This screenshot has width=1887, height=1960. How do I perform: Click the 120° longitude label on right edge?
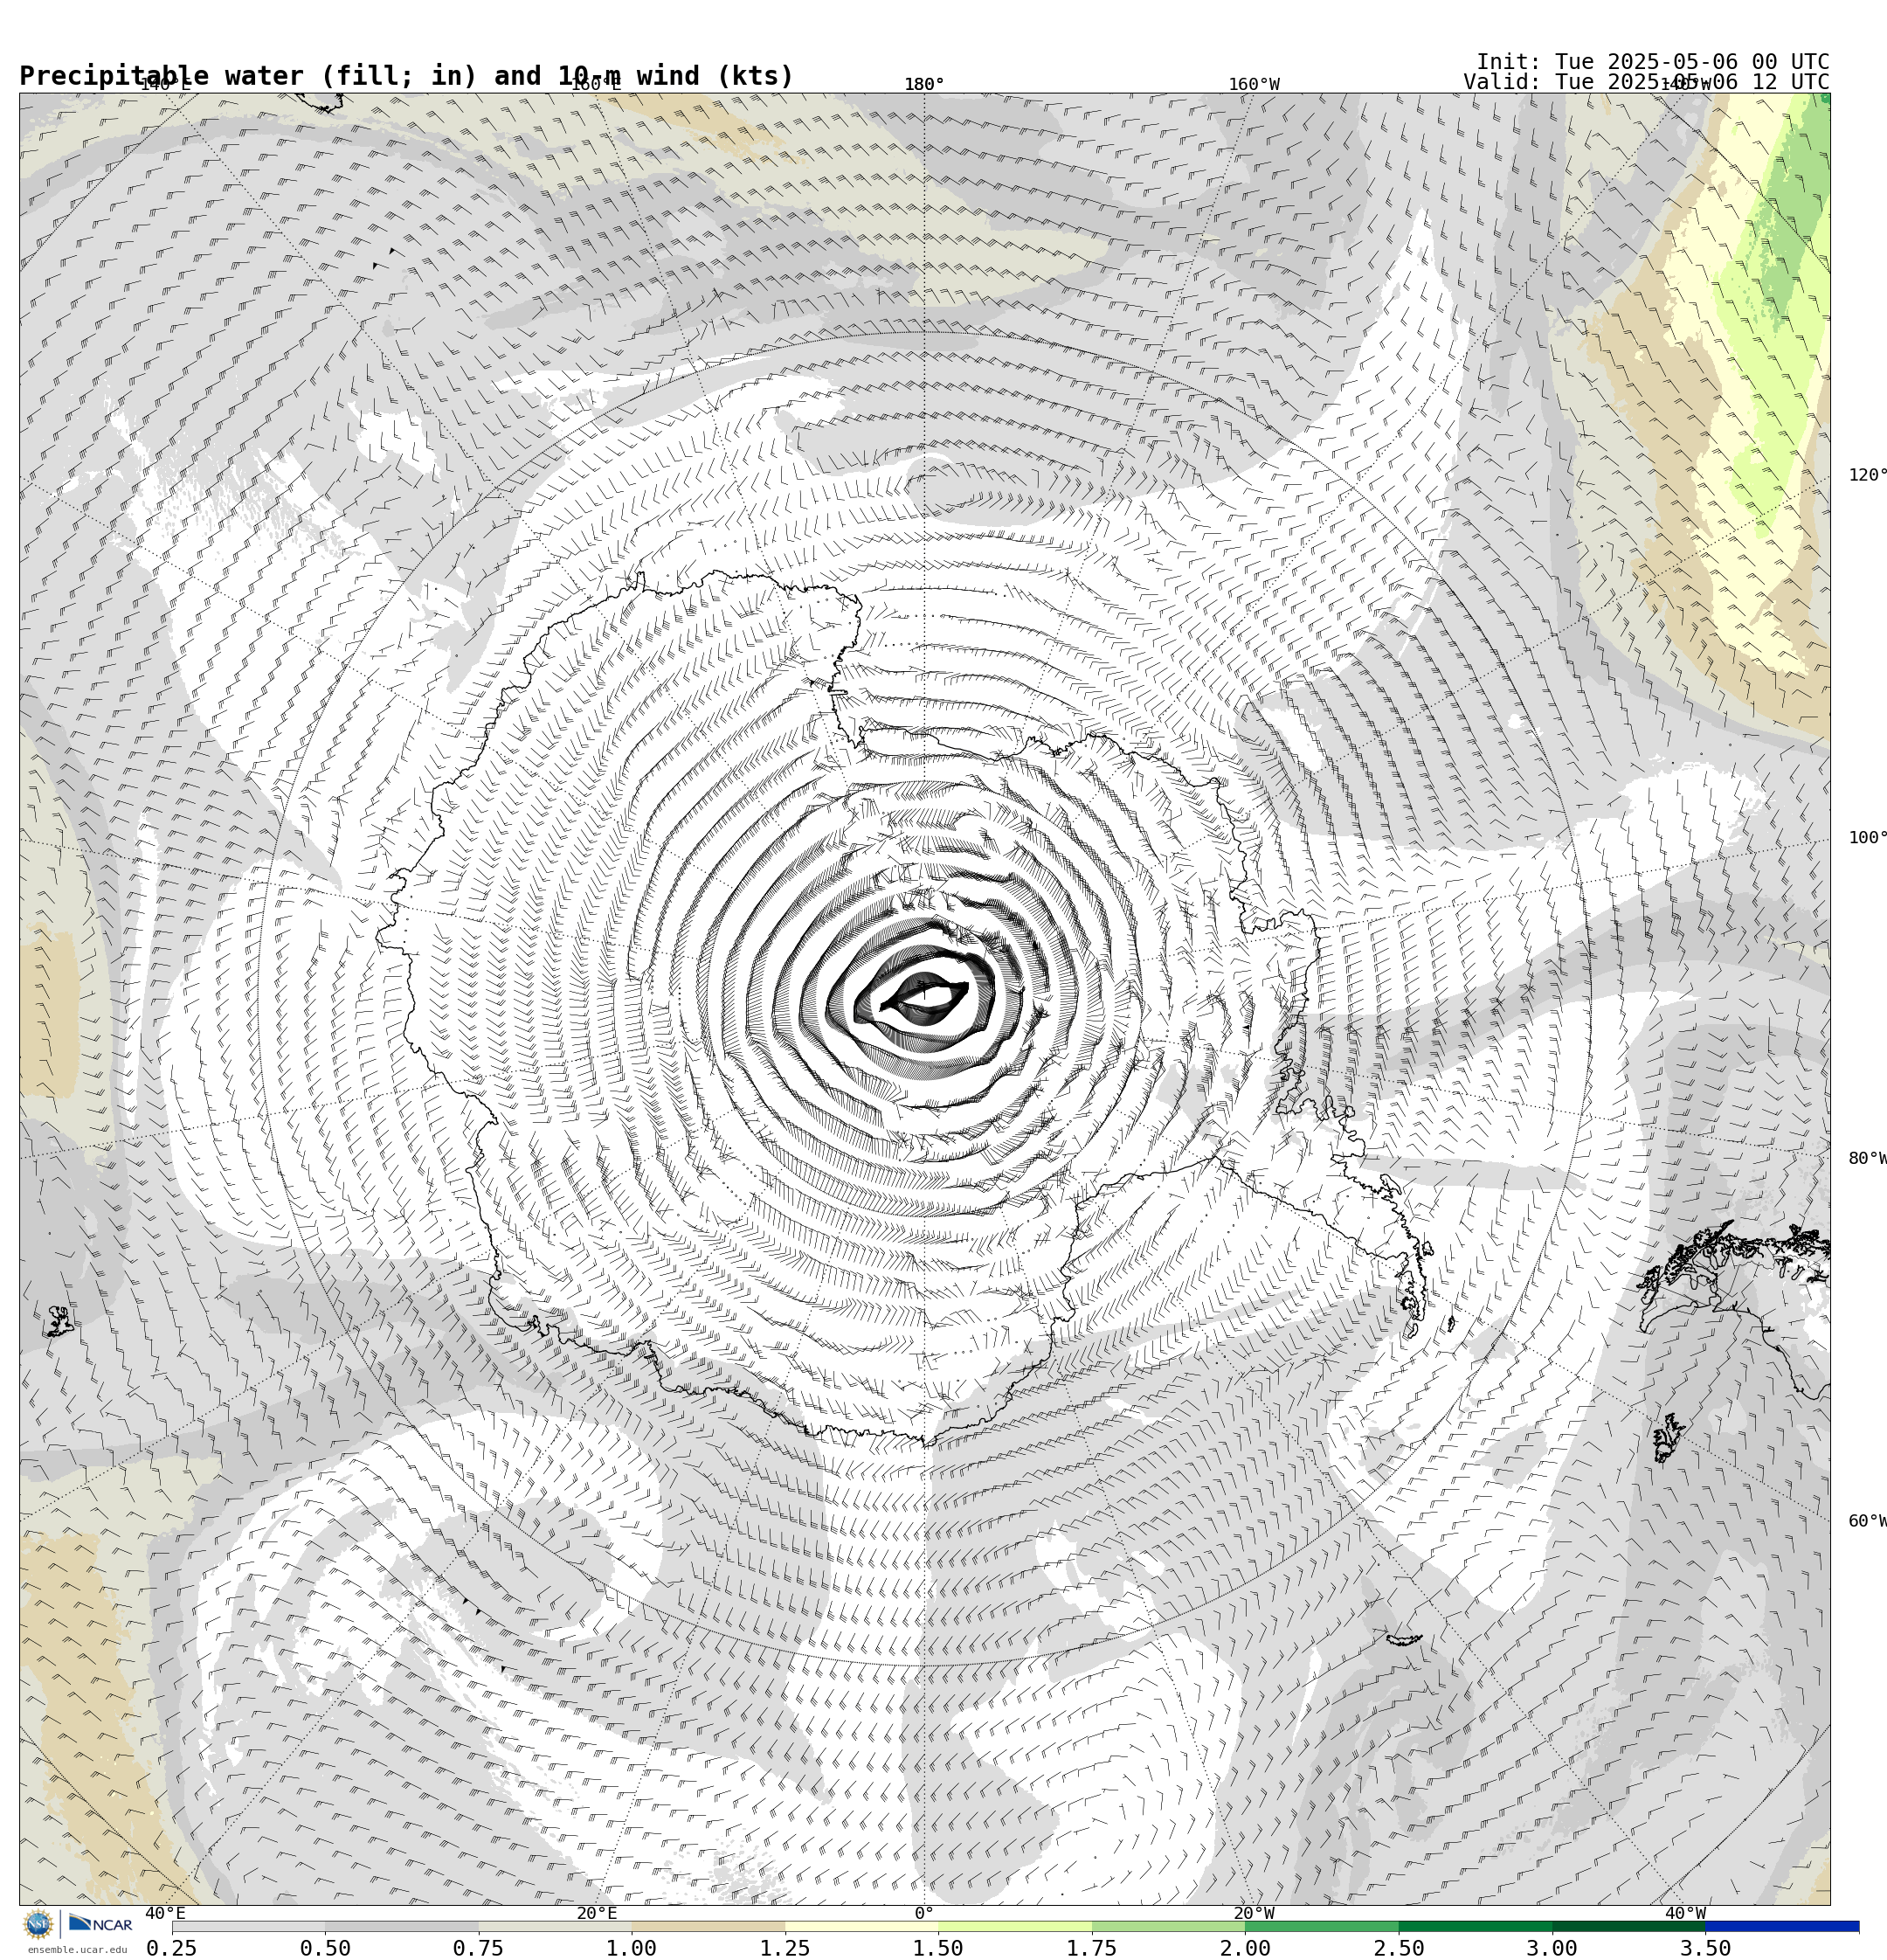[1867, 475]
